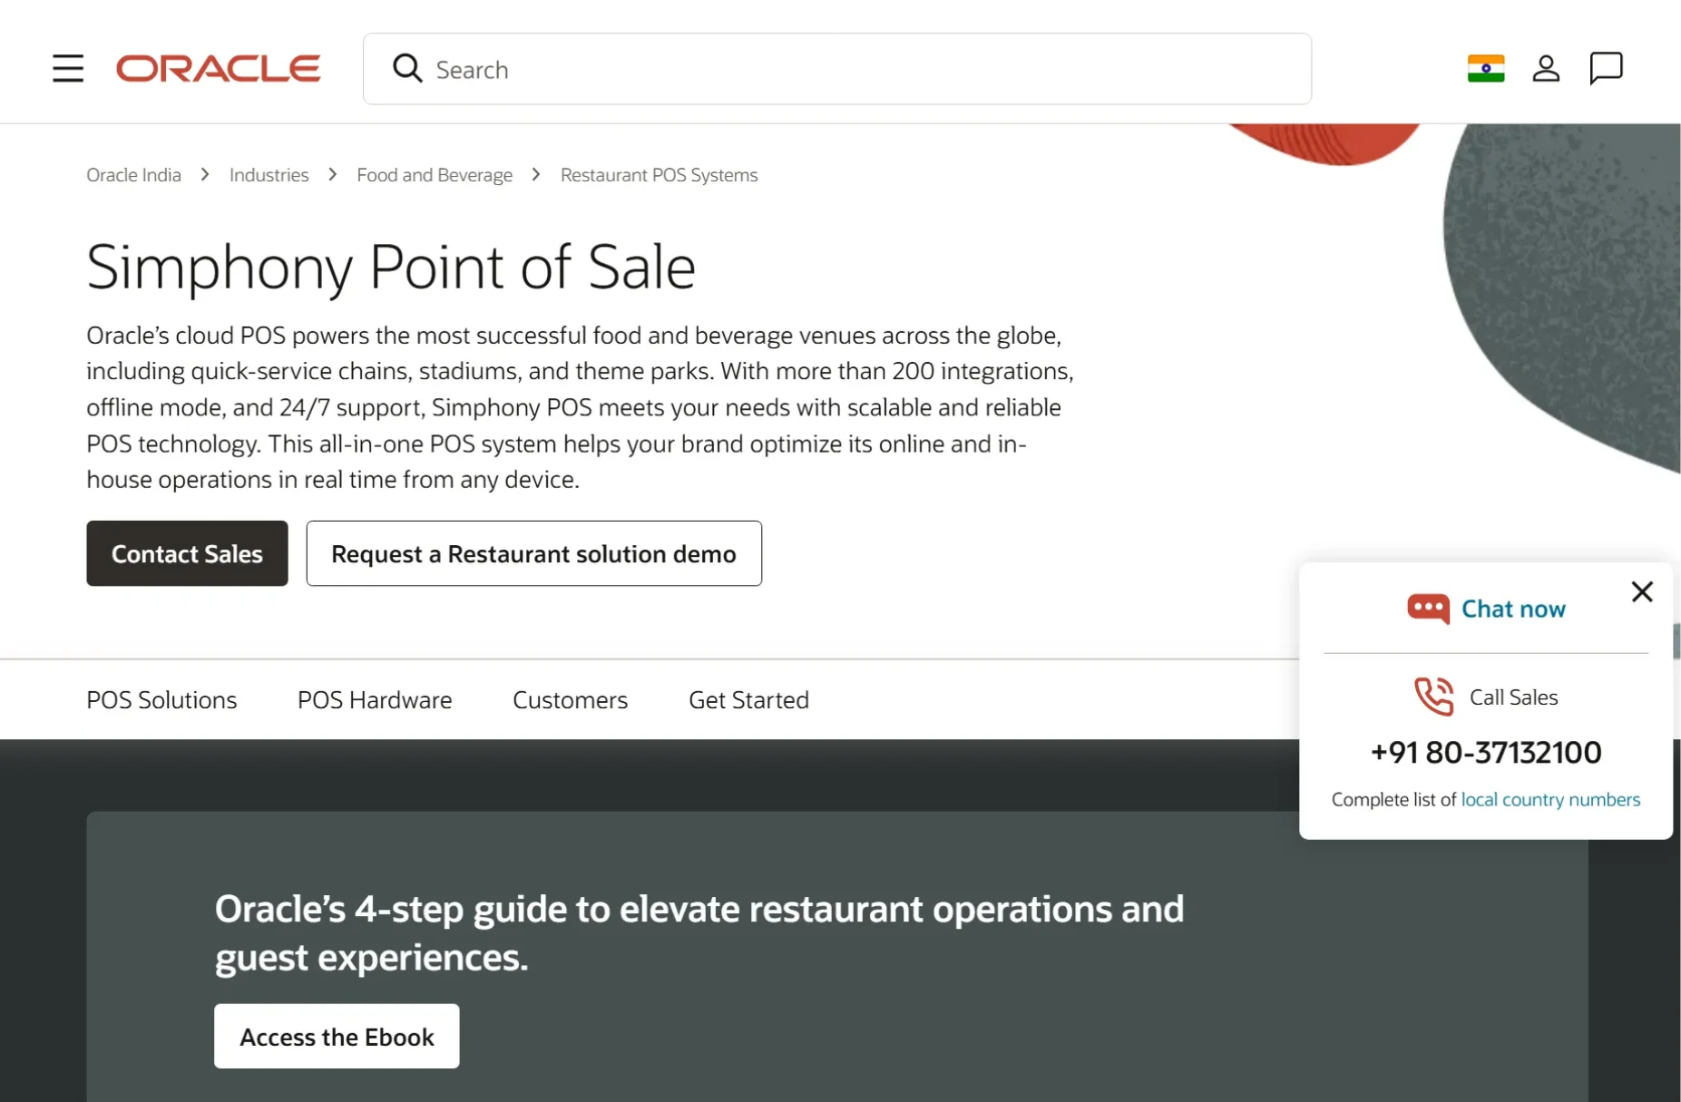This screenshot has height=1102, width=1681.
Task: Switch to POS Hardware tab
Action: [x=375, y=699]
